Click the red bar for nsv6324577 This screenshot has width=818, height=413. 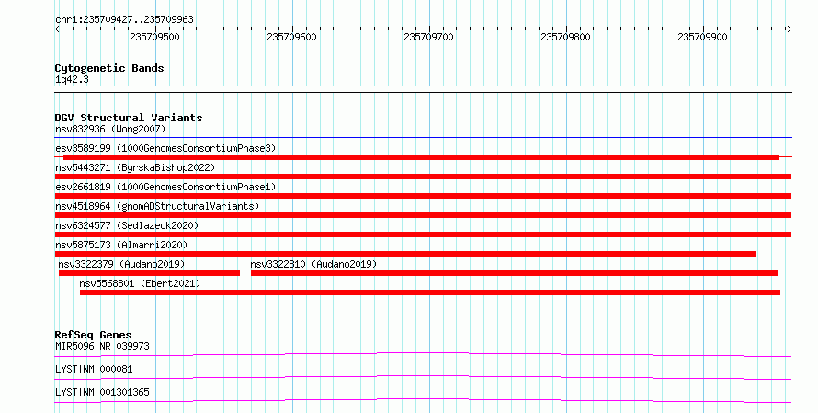coord(423,235)
